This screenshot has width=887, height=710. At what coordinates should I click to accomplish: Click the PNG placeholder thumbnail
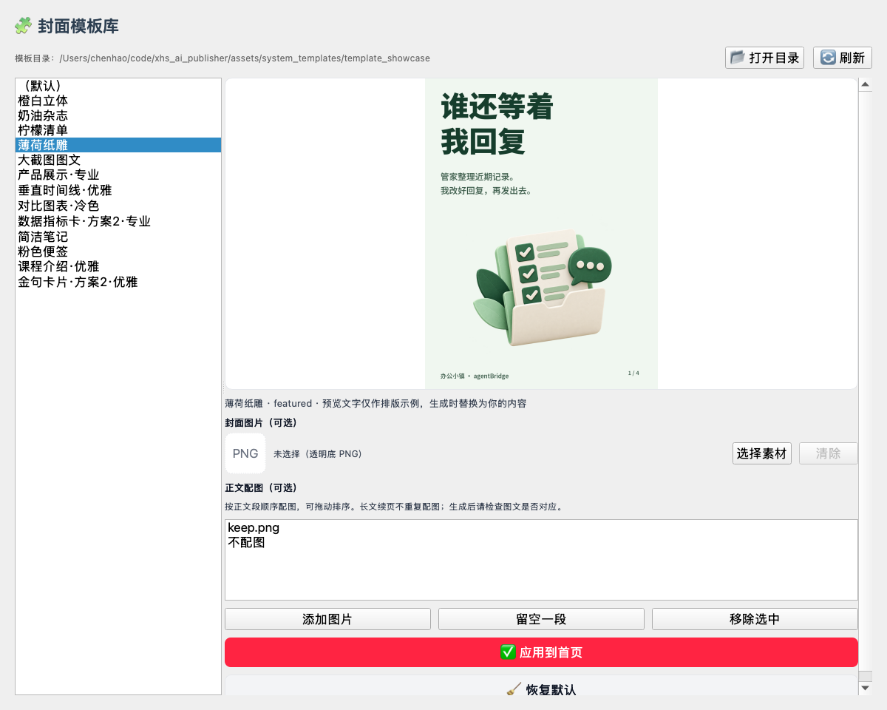(245, 453)
